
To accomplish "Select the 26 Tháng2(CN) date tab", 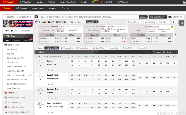I will [67, 48].
